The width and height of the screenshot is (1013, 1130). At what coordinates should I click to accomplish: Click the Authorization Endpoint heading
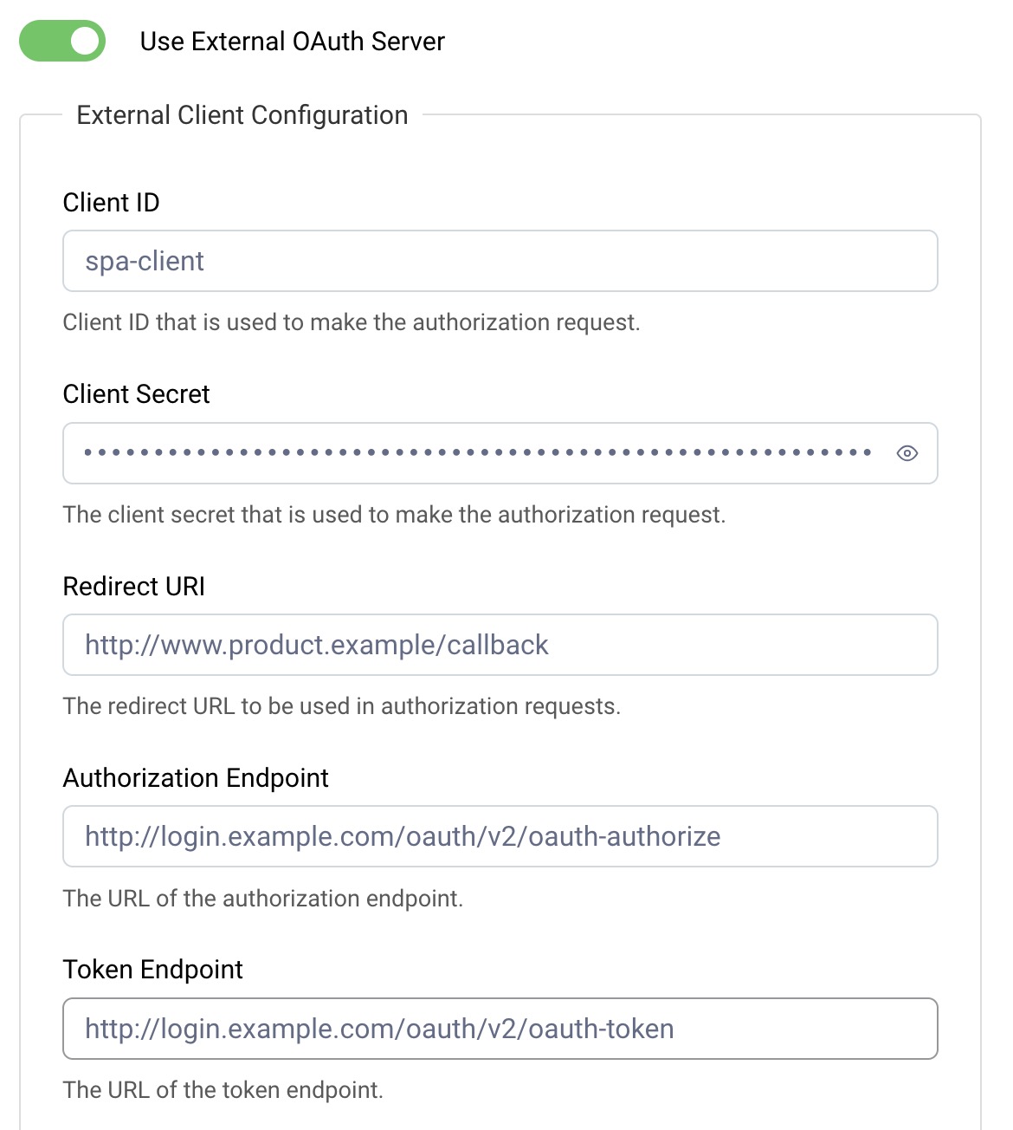pyautogui.click(x=196, y=778)
